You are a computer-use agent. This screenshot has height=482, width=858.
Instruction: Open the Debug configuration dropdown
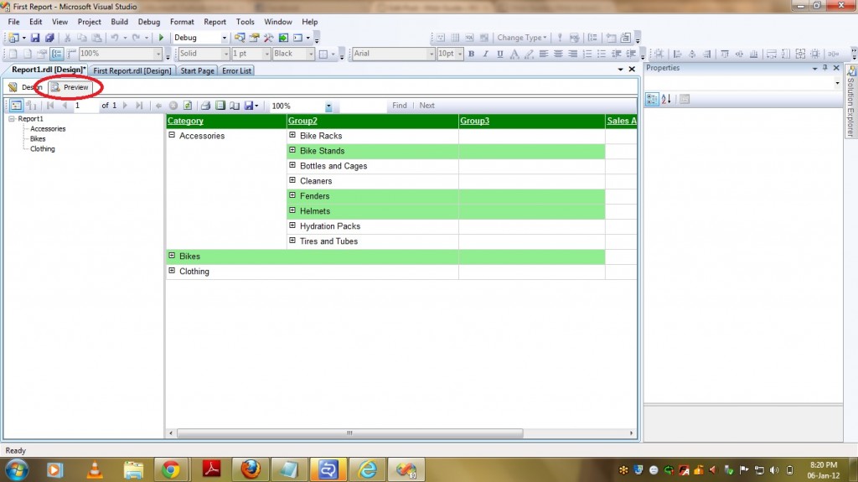pos(224,38)
